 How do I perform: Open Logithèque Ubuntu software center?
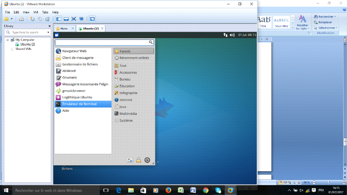[77, 97]
